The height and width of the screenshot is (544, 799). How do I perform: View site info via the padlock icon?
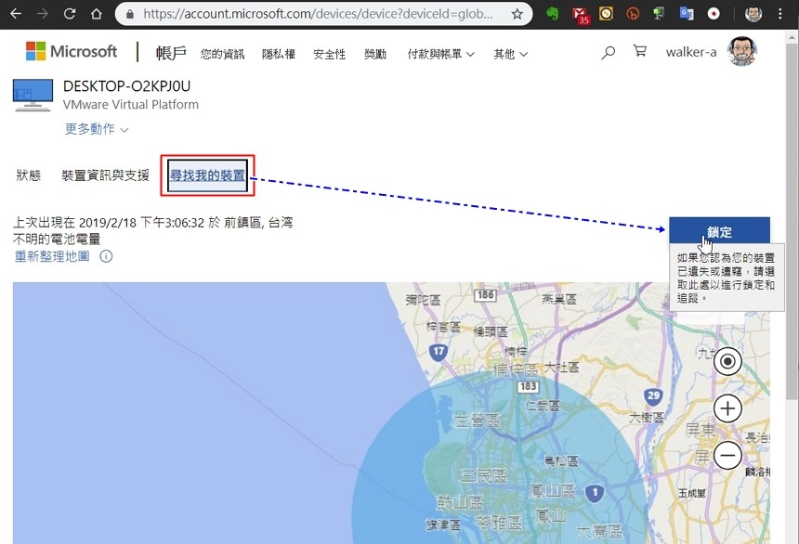click(x=130, y=14)
